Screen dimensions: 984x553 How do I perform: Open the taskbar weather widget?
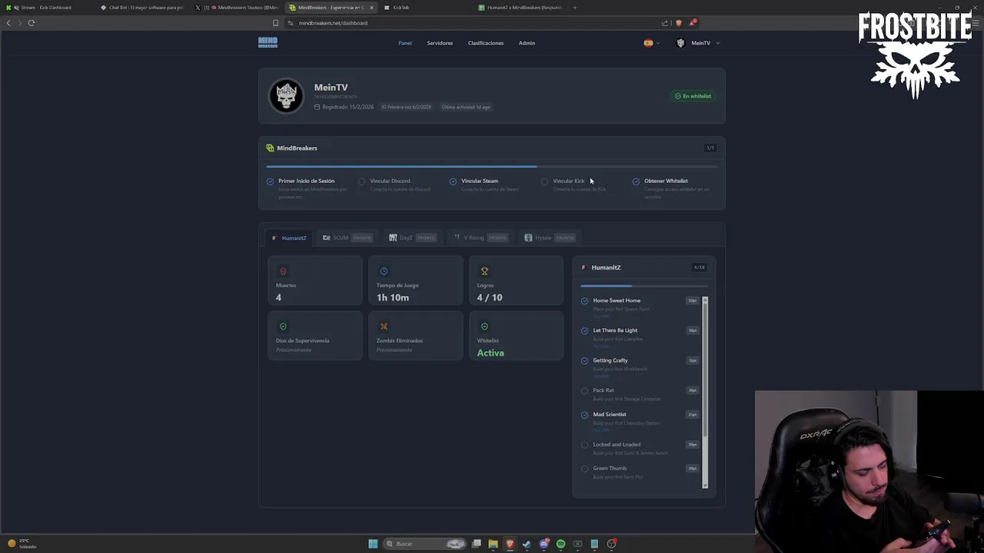tap(22, 544)
